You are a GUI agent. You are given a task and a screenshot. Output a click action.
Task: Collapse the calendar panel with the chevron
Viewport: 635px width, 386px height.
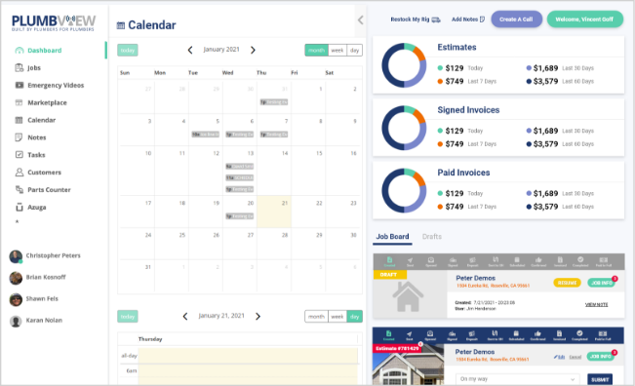pyautogui.click(x=361, y=19)
